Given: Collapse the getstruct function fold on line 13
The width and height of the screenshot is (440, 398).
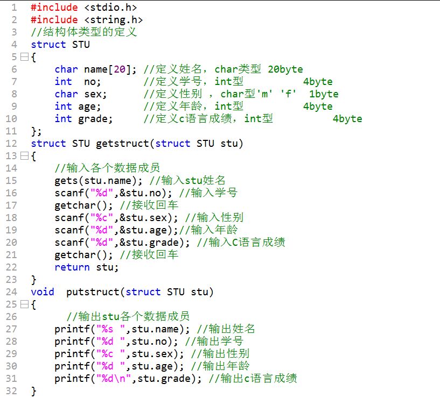Looking at the screenshot, I should click(x=25, y=155).
